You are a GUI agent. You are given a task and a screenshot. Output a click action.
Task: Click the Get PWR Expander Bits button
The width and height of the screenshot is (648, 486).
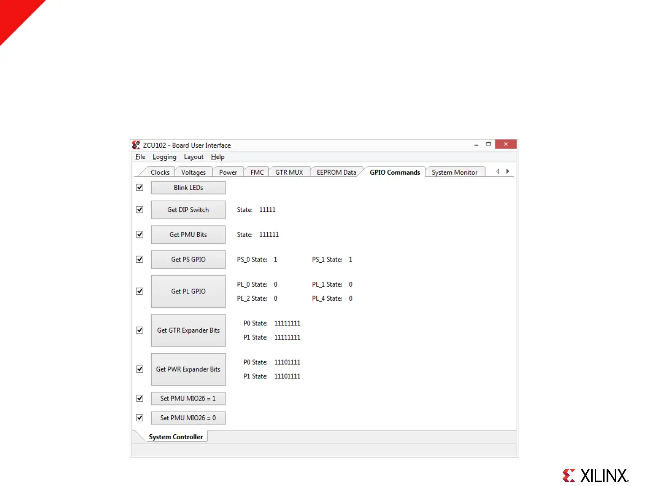[x=188, y=369]
